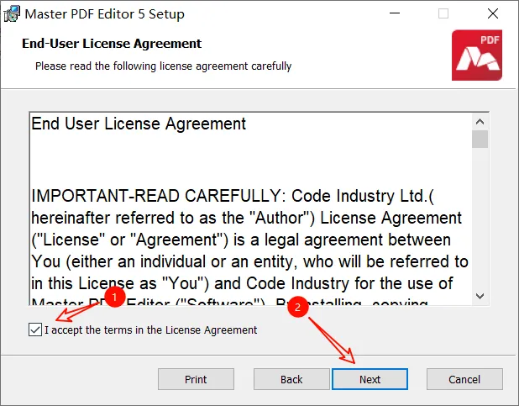Cancel the setup wizard
The image size is (519, 406).
pos(464,379)
